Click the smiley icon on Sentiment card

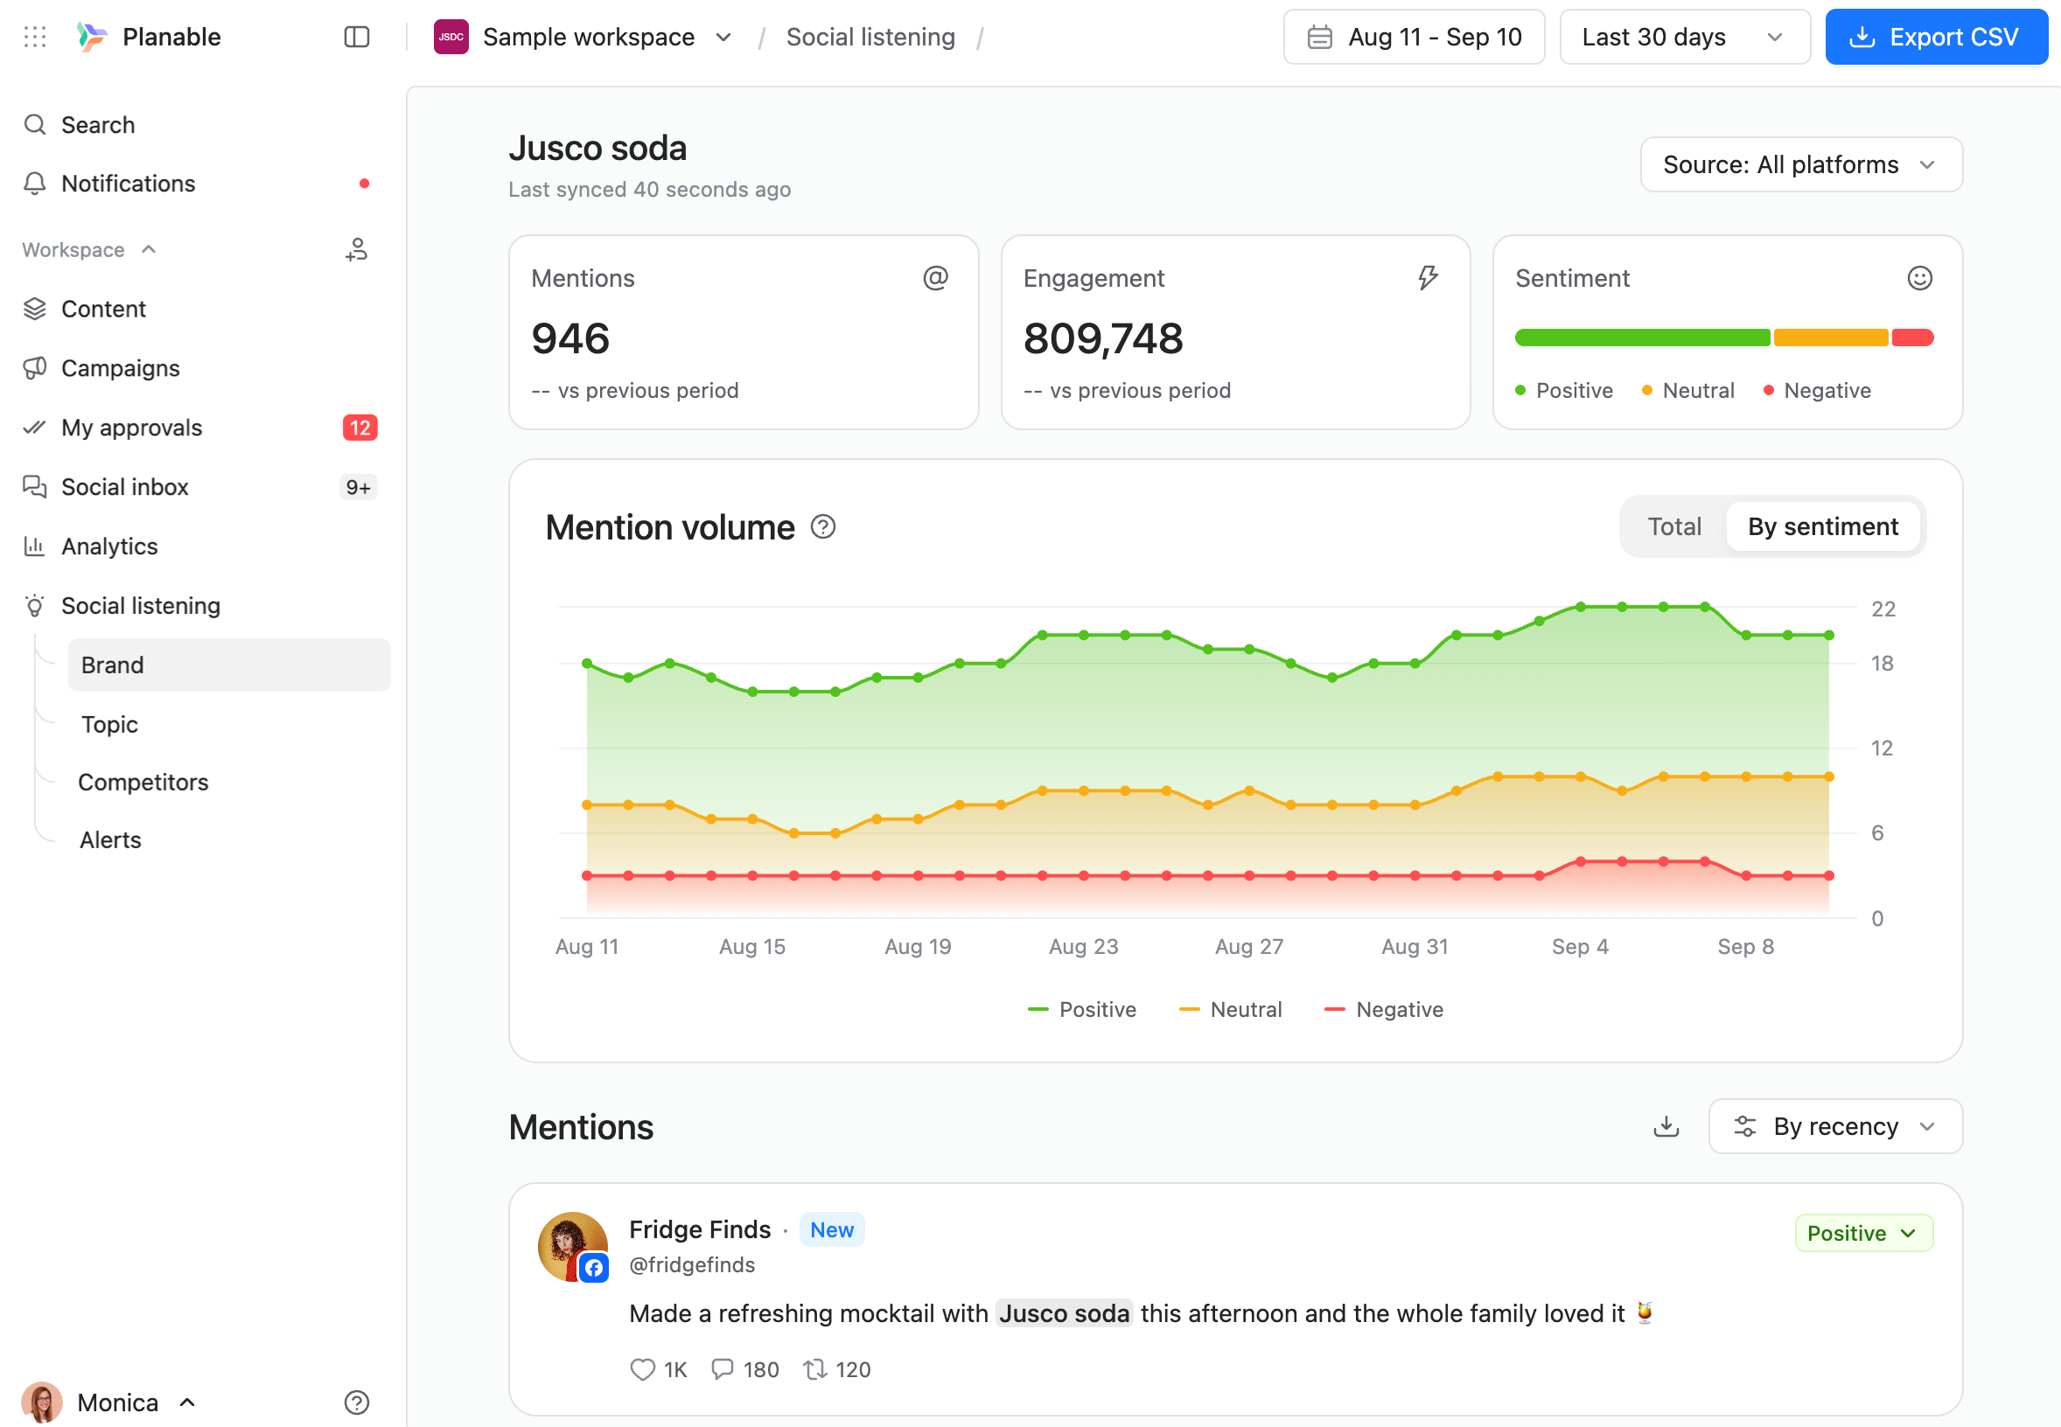[1919, 278]
